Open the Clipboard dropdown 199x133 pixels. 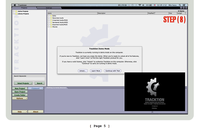(x=36, y=88)
